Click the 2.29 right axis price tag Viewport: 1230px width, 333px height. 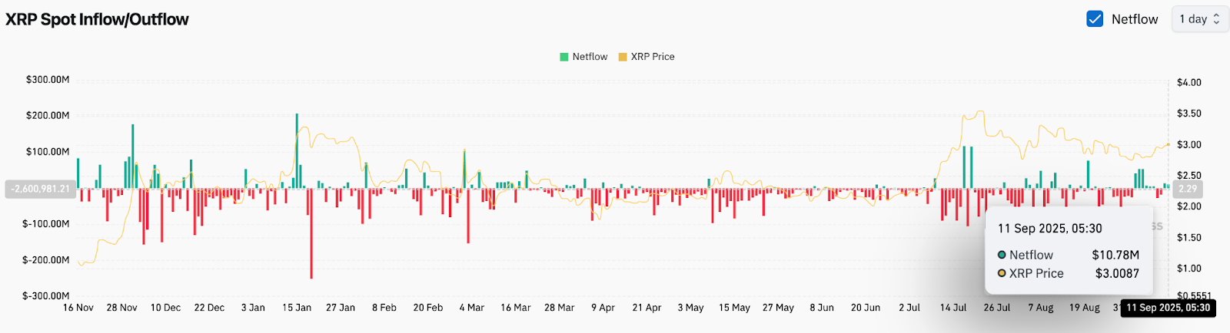tap(1188, 189)
